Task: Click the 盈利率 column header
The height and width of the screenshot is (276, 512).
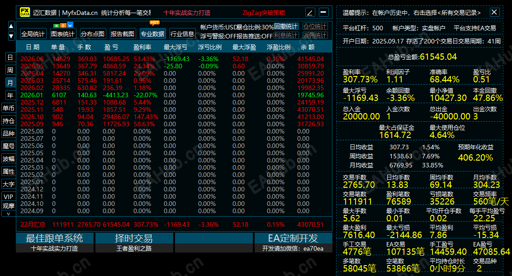Action: (x=142, y=47)
